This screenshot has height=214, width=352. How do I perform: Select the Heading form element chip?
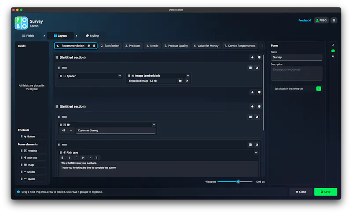click(x=32, y=151)
